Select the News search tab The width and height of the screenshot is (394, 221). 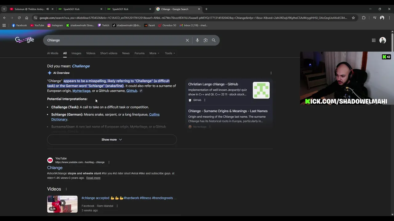point(126,53)
